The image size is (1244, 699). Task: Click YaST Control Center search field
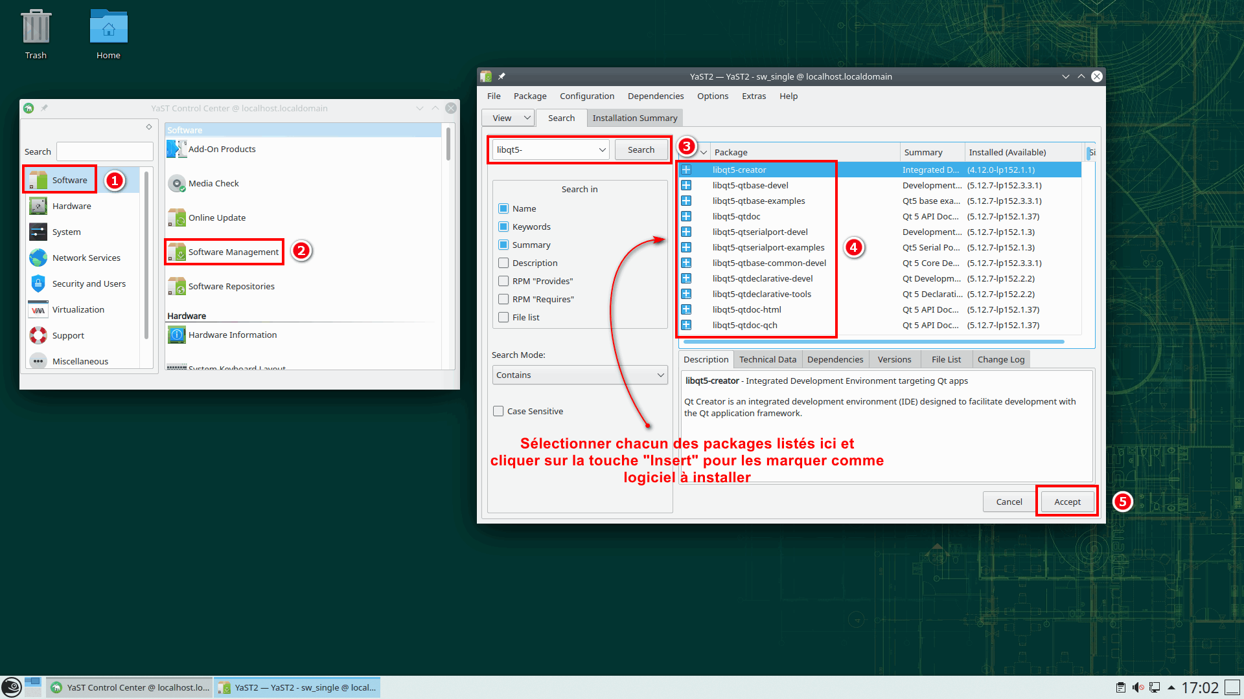105,151
